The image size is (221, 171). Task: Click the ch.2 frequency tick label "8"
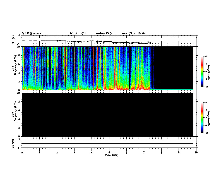20,102
